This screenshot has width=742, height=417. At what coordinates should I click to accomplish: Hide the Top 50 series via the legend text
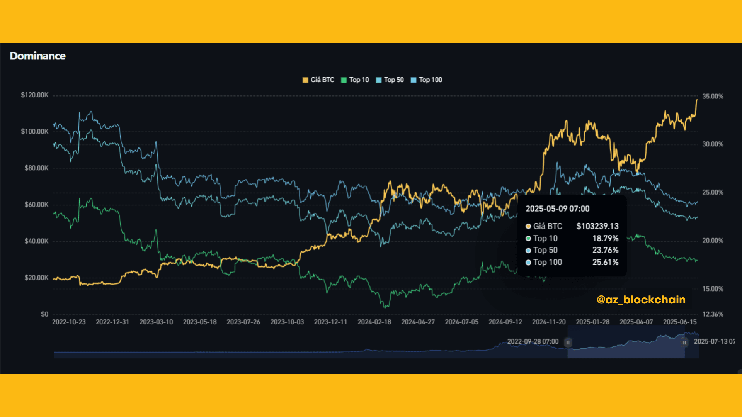(394, 80)
